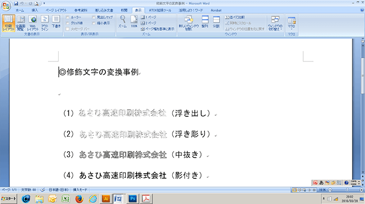The width and height of the screenshot is (365, 204).
Task: Click ページ幅を基準に表示
Action: point(157,29)
